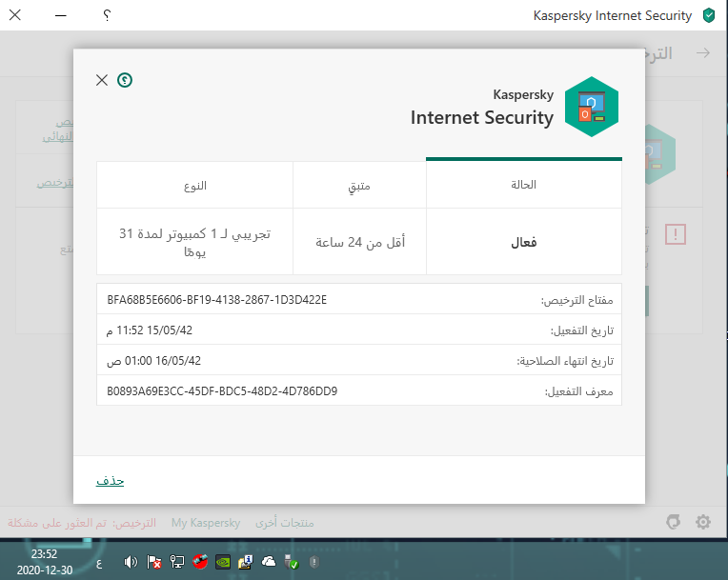The height and width of the screenshot is (580, 728).
Task: Open منتجات أخرى link in footer
Action: (285, 523)
